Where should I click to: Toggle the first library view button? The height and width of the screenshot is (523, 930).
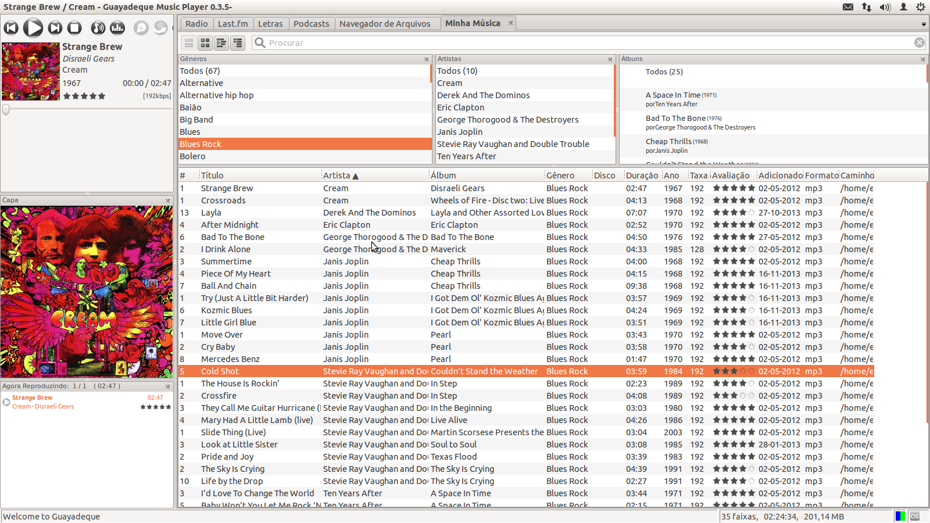coord(189,43)
